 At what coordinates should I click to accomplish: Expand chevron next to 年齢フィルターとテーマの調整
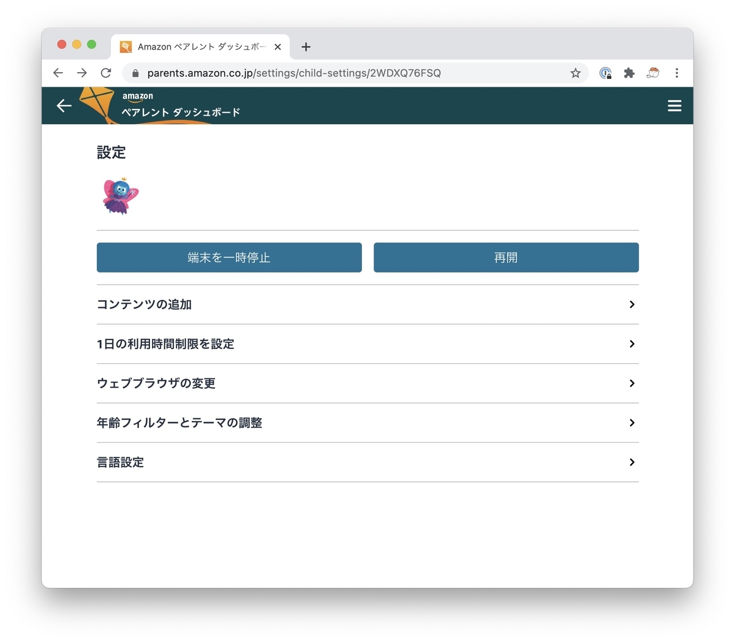632,423
